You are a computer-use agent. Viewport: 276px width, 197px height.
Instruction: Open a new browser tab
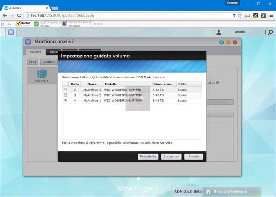(x=55, y=8)
